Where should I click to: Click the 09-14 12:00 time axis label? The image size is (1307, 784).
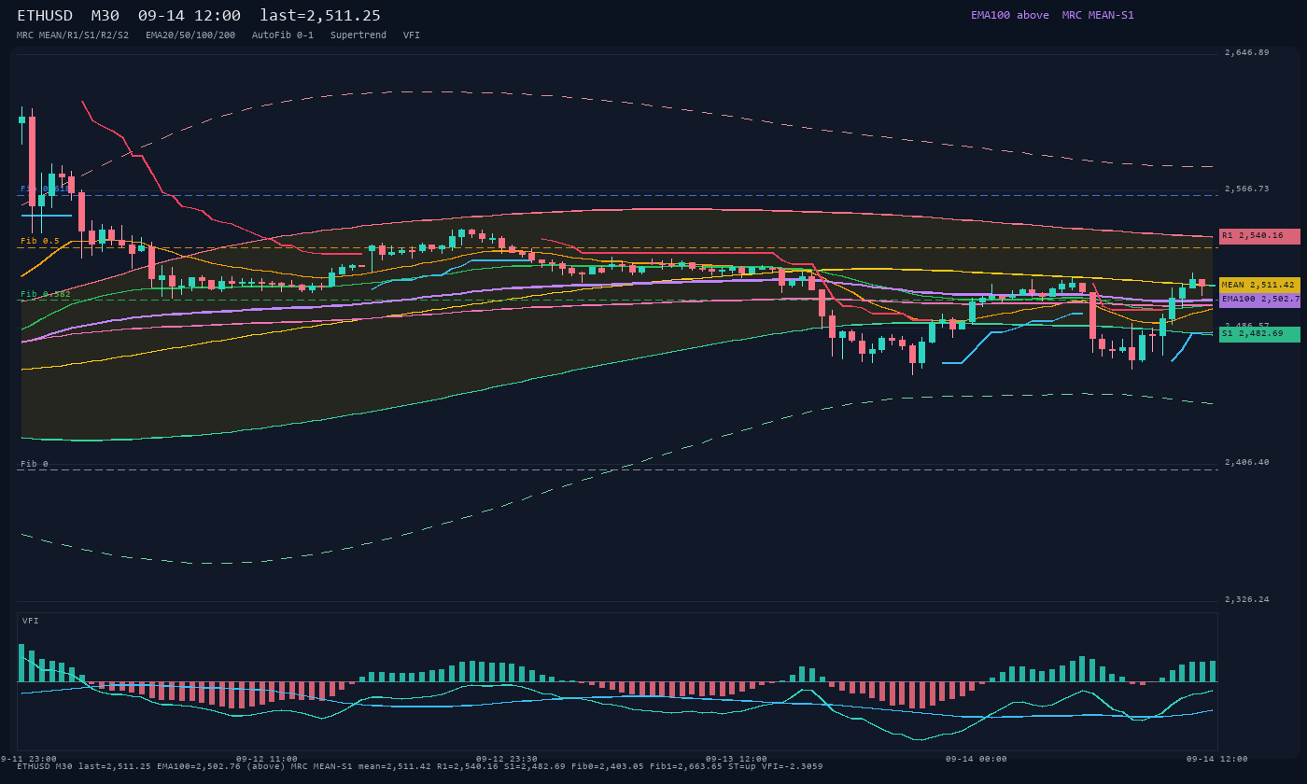point(1217,759)
